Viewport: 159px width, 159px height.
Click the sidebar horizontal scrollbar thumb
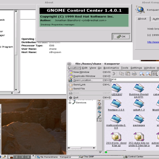[x=76, y=148]
